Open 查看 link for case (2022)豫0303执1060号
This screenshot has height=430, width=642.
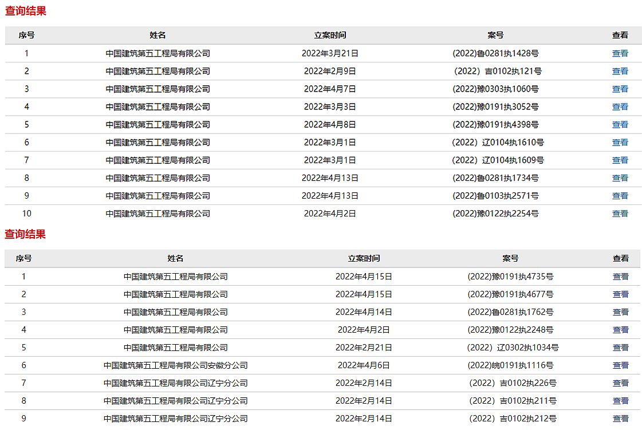pos(620,89)
